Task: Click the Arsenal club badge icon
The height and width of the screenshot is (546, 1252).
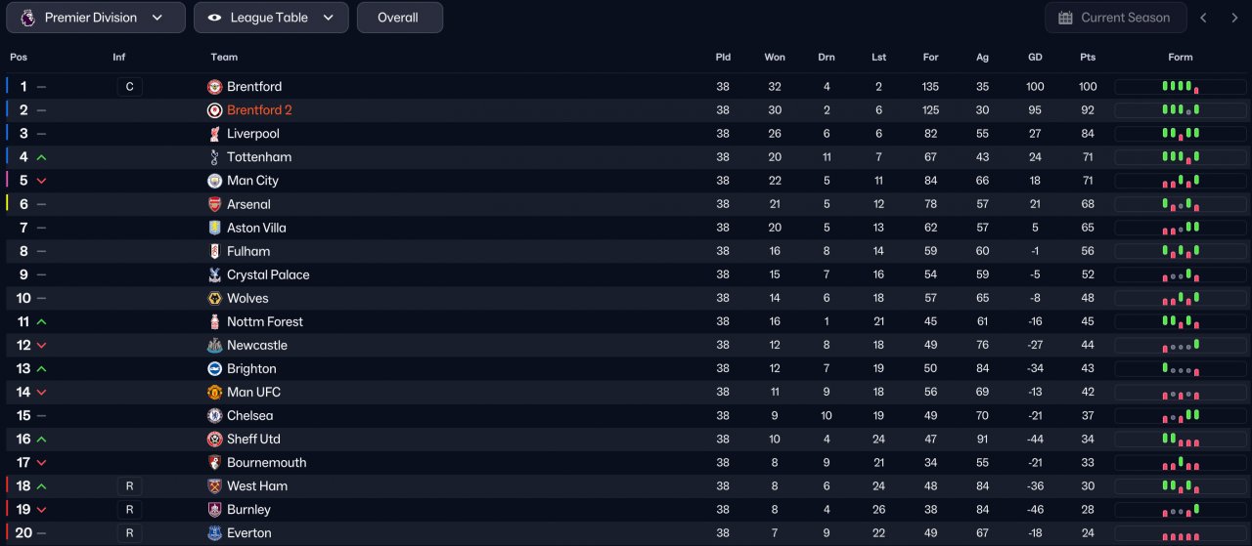Action: coord(215,204)
